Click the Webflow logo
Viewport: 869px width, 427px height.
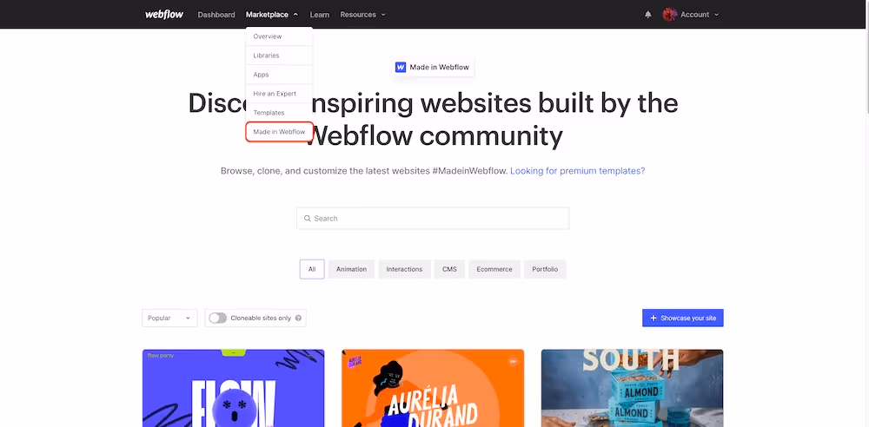[x=164, y=15]
